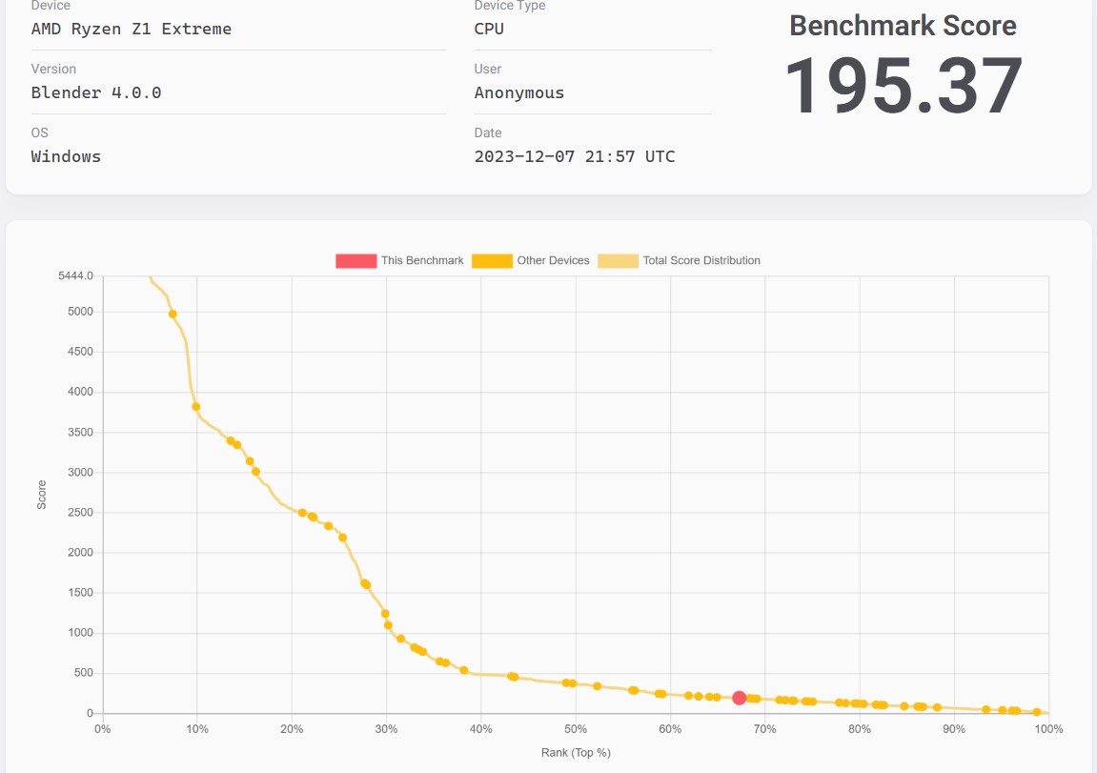Toggle the This Benchmark legend label
Viewport: 1097px width, 773px height.
[x=422, y=260]
